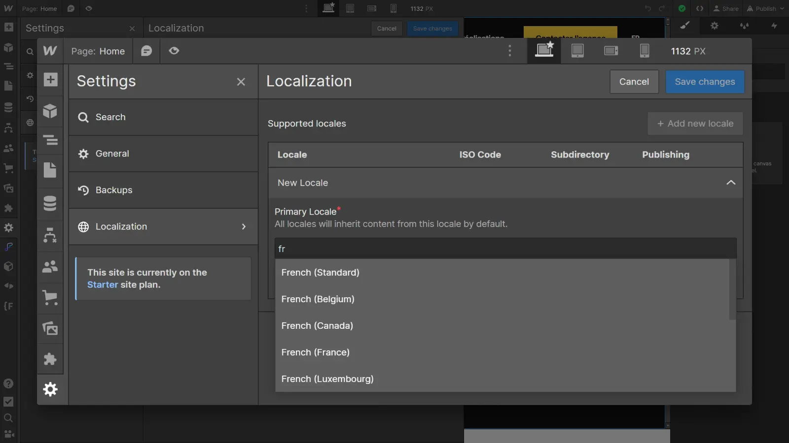Switch to the element Settings gear tab on right
The height and width of the screenshot is (443, 789).
point(715,26)
